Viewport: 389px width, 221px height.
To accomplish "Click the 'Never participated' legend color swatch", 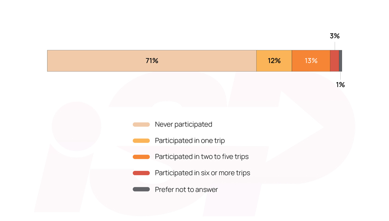I will (x=141, y=125).
